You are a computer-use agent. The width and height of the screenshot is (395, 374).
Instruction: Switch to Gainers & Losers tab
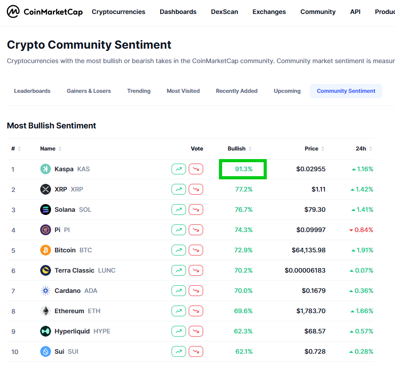pyautogui.click(x=88, y=91)
